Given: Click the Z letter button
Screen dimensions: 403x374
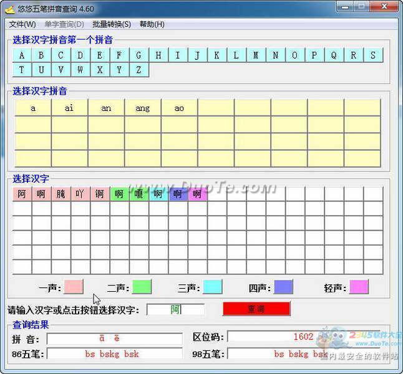Looking at the screenshot, I should 139,70.
